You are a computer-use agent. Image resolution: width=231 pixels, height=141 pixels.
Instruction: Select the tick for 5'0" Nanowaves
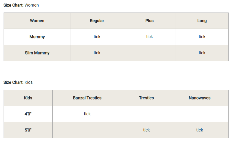[200, 130]
